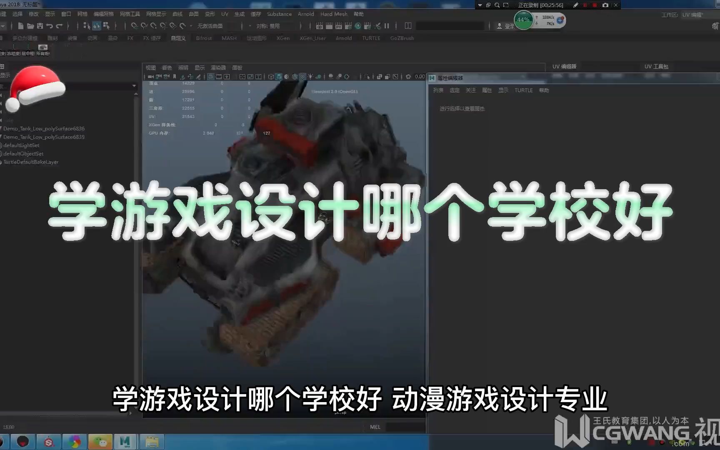This screenshot has width=720, height=450.
Task: Click the Open Scene folder icon
Action: coord(30,26)
